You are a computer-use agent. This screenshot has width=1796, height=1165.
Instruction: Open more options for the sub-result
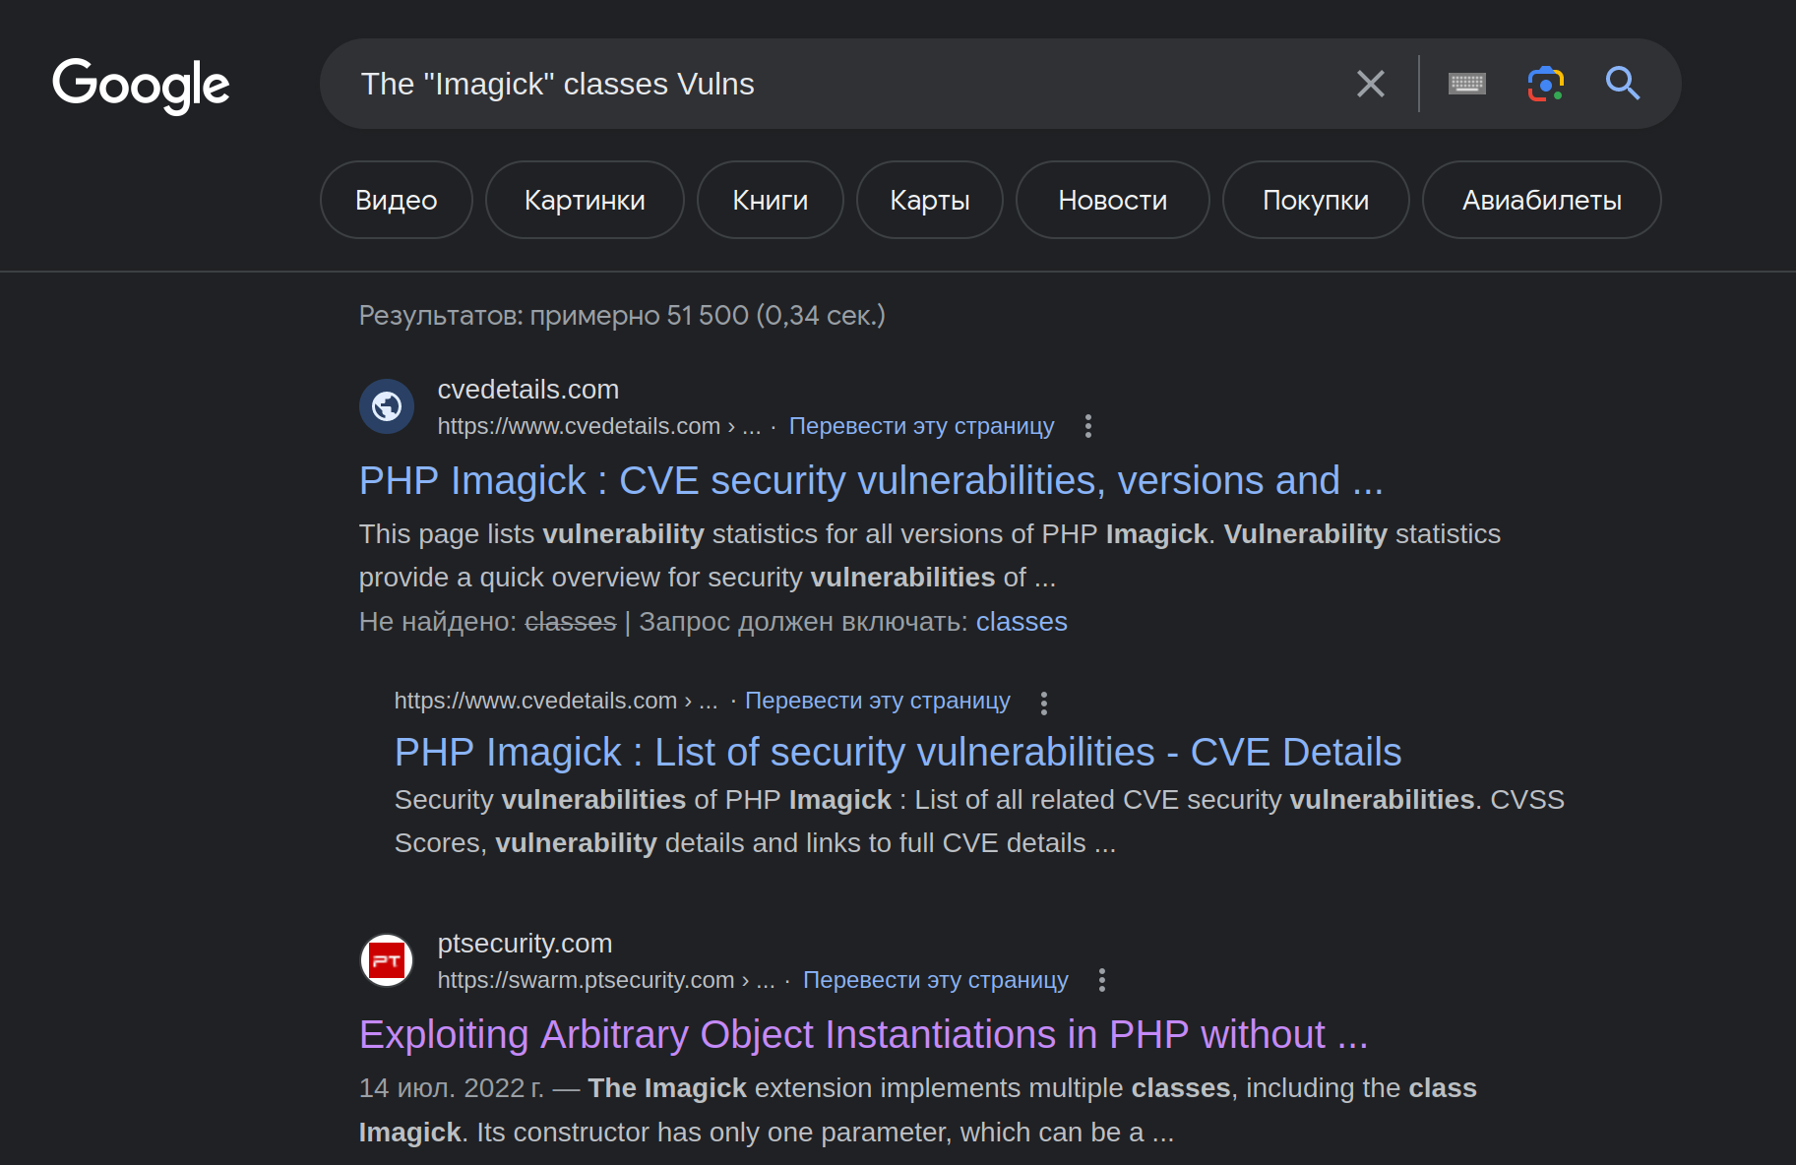[1044, 703]
